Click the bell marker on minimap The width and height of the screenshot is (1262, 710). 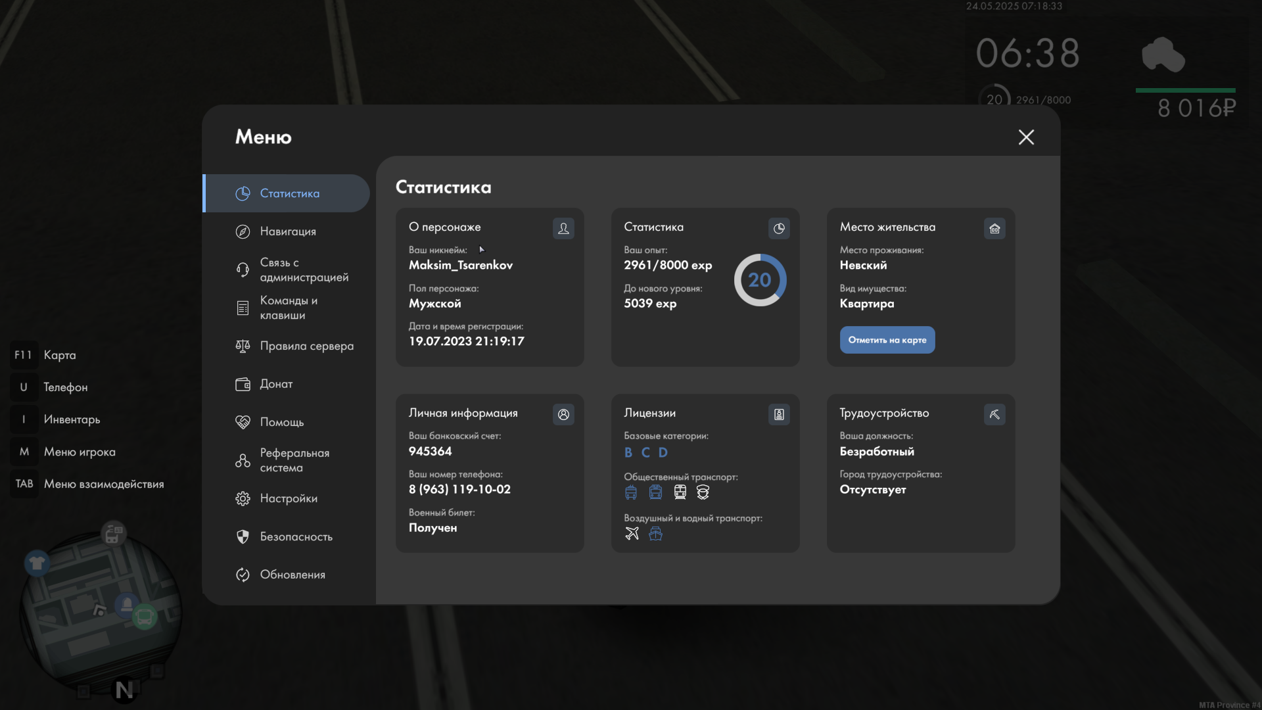[x=127, y=604]
